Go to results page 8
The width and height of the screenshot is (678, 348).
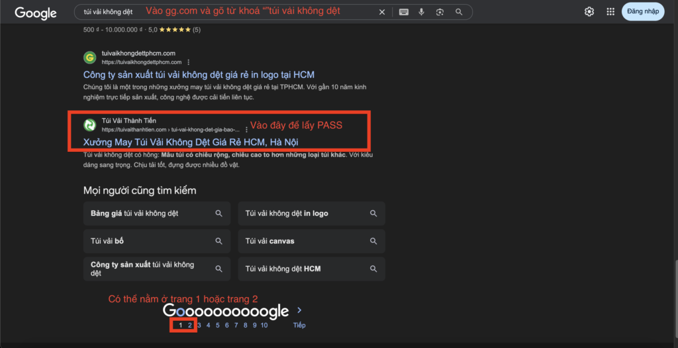click(245, 325)
